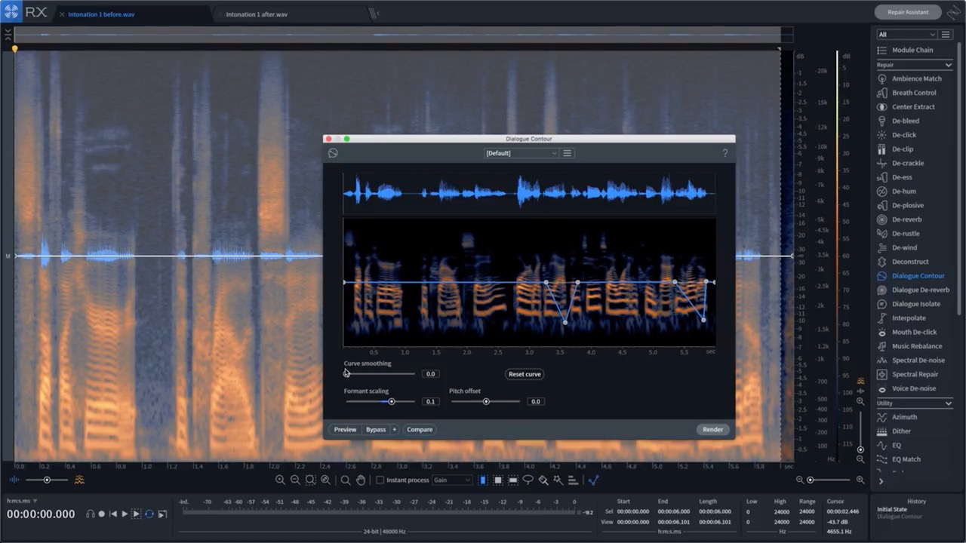
Task: Open the Mouth De-click module
Action: (914, 332)
